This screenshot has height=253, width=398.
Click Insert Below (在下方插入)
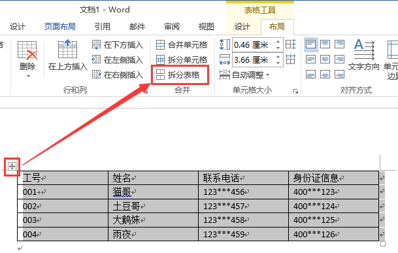[118, 45]
